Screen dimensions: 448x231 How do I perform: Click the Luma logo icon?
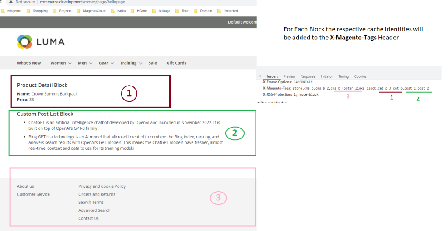tap(24, 42)
